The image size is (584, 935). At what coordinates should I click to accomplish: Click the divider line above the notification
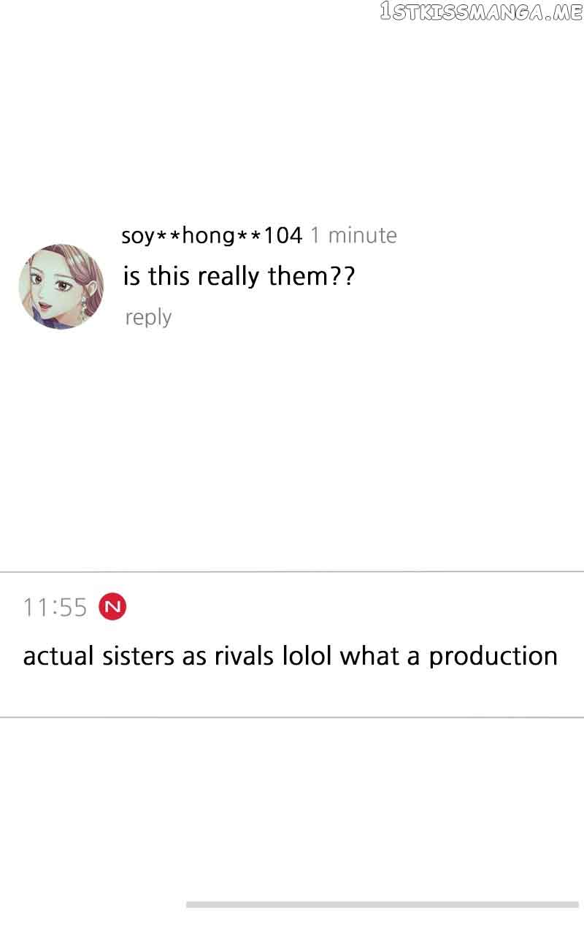point(292,571)
